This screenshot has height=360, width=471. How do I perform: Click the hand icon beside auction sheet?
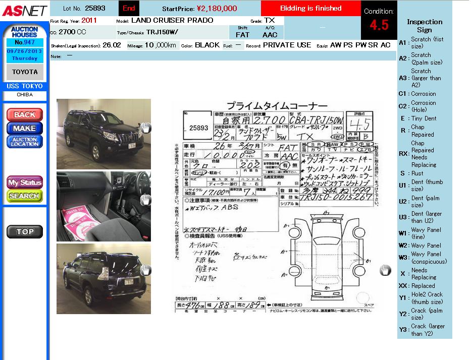pyautogui.click(x=385, y=270)
